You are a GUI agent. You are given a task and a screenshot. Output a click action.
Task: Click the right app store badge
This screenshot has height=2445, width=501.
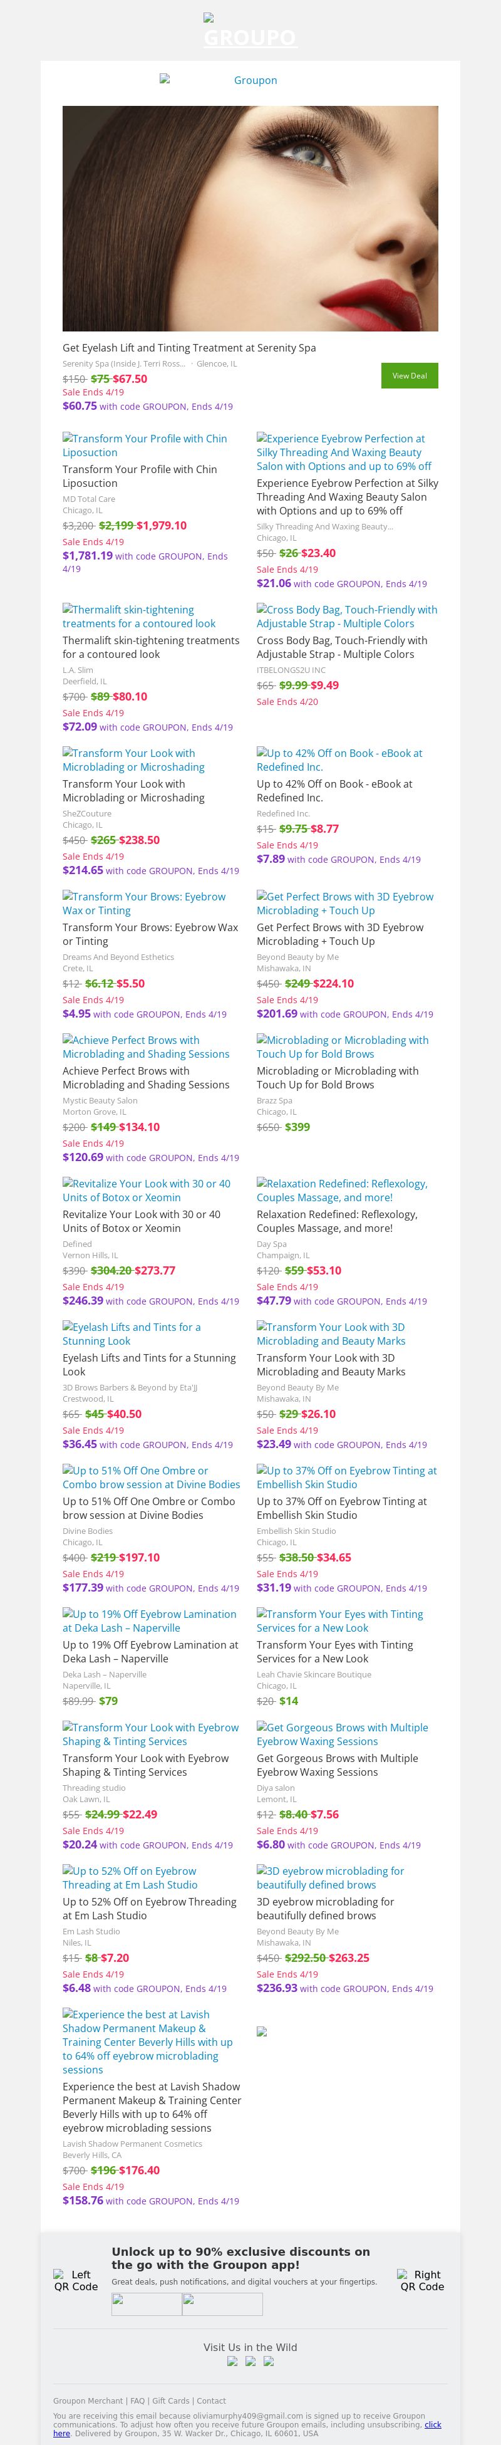[x=222, y=2303]
